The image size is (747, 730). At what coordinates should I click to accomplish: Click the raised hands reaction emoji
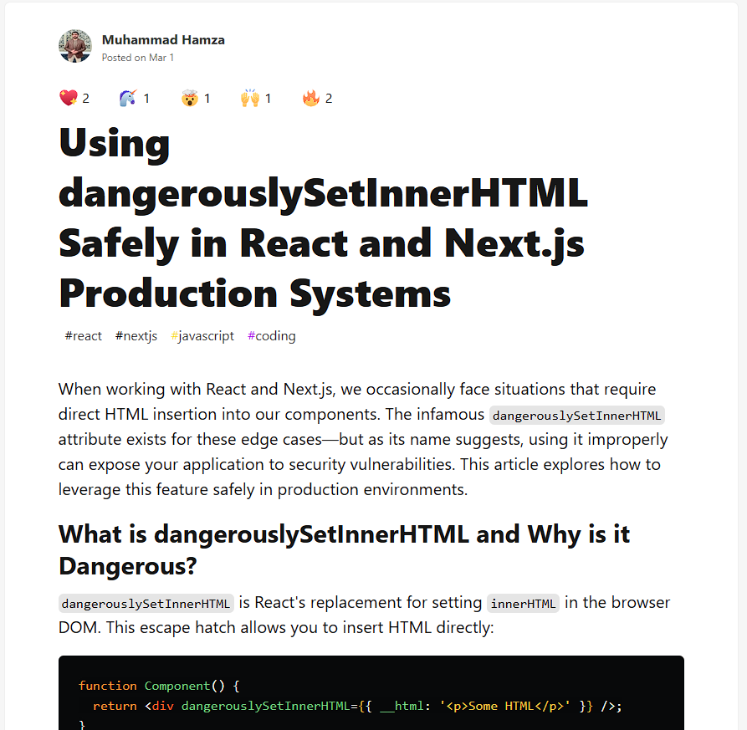(250, 99)
